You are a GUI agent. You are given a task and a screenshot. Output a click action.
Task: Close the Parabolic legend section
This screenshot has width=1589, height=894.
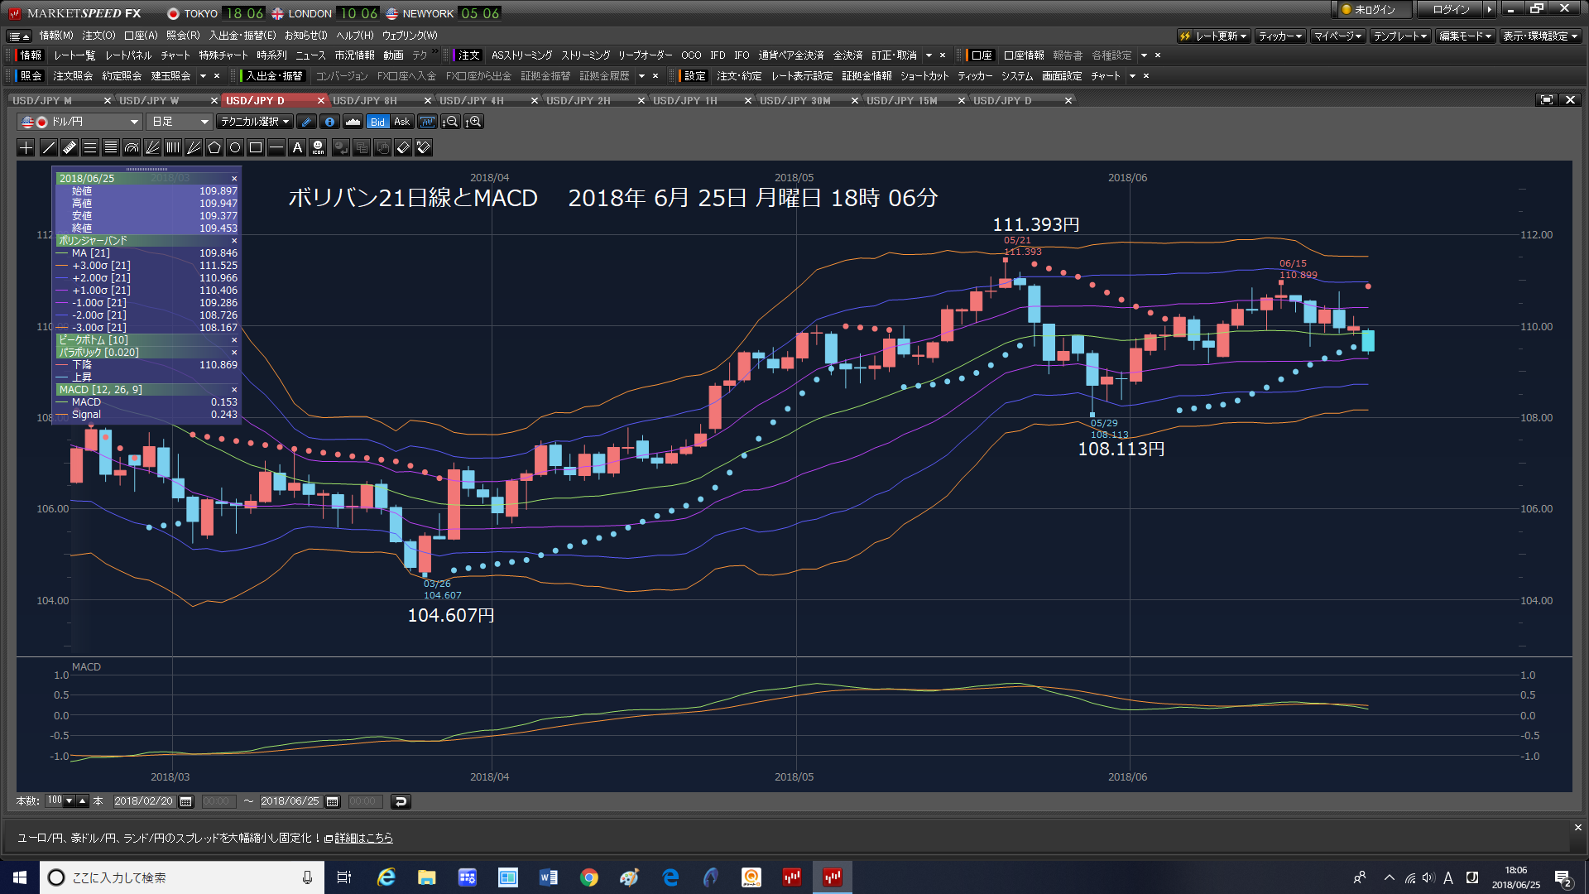[234, 353]
